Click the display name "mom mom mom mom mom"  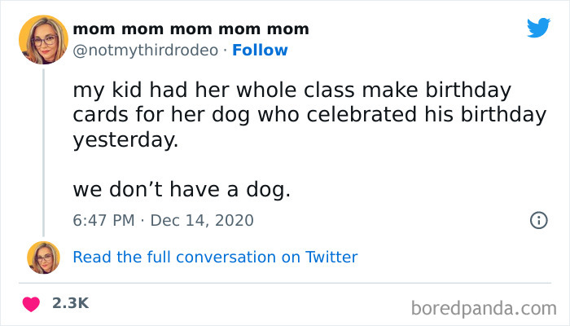(191, 29)
